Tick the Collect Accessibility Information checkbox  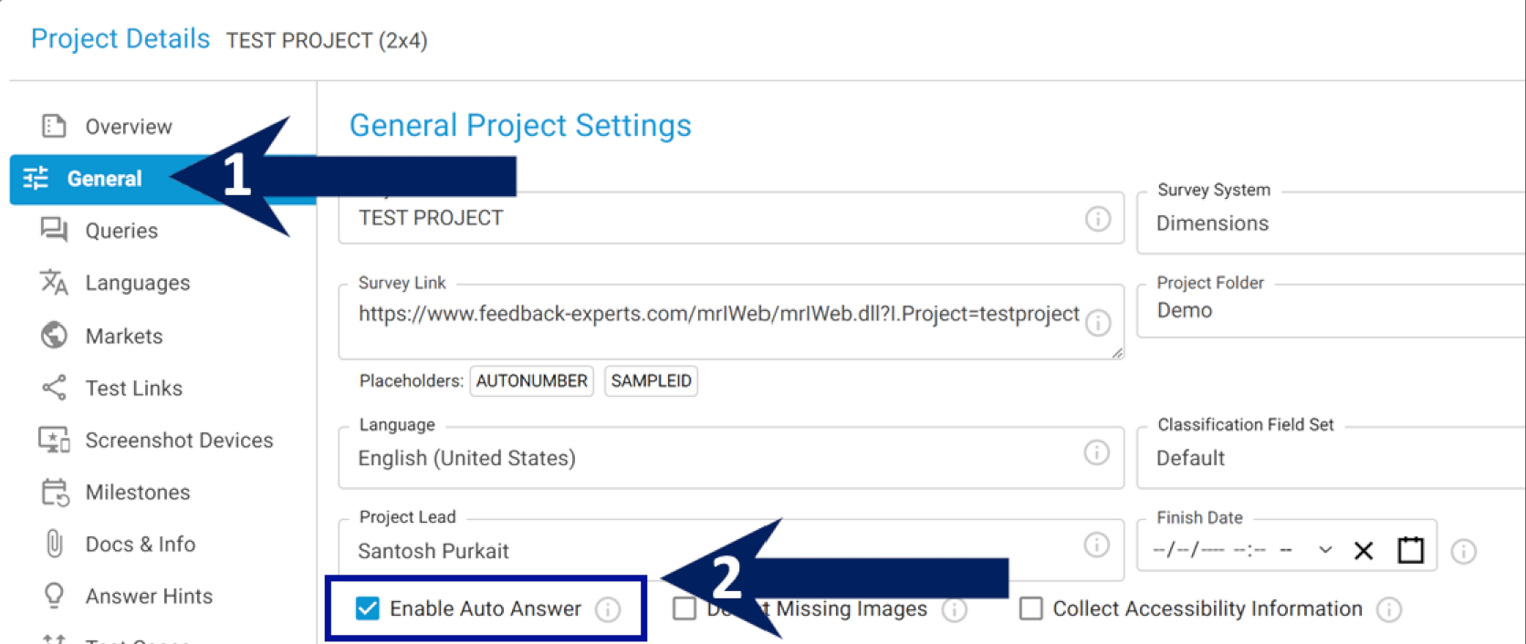(x=1030, y=608)
